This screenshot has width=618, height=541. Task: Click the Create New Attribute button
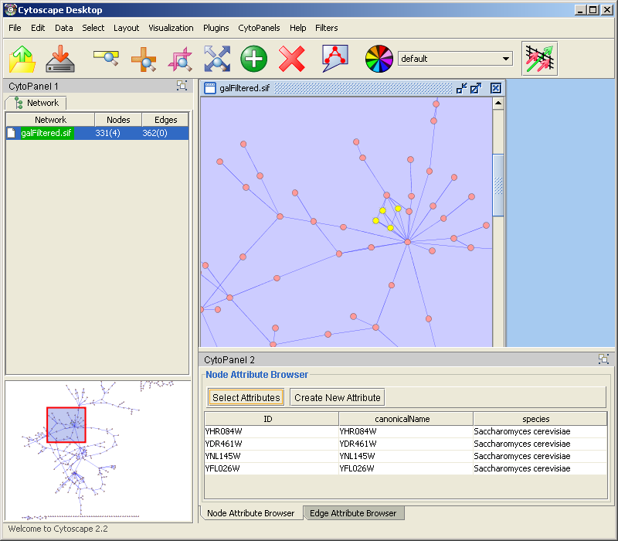tap(337, 397)
